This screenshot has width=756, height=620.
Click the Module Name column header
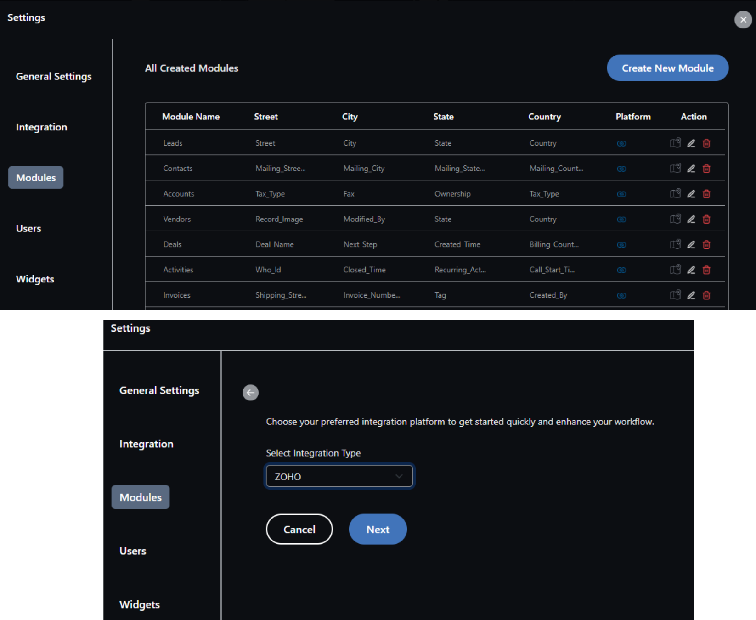191,117
